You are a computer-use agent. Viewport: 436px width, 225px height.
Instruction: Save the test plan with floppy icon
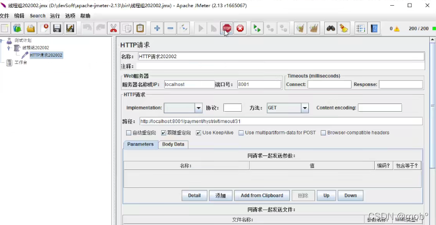tap(57, 28)
